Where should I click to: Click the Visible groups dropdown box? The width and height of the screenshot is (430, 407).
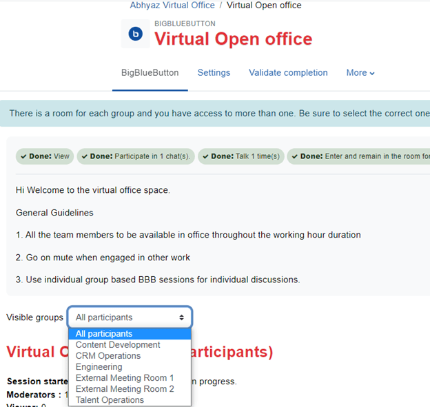130,317
